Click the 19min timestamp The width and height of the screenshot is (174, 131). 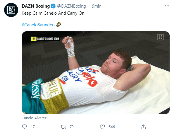(x=95, y=6)
